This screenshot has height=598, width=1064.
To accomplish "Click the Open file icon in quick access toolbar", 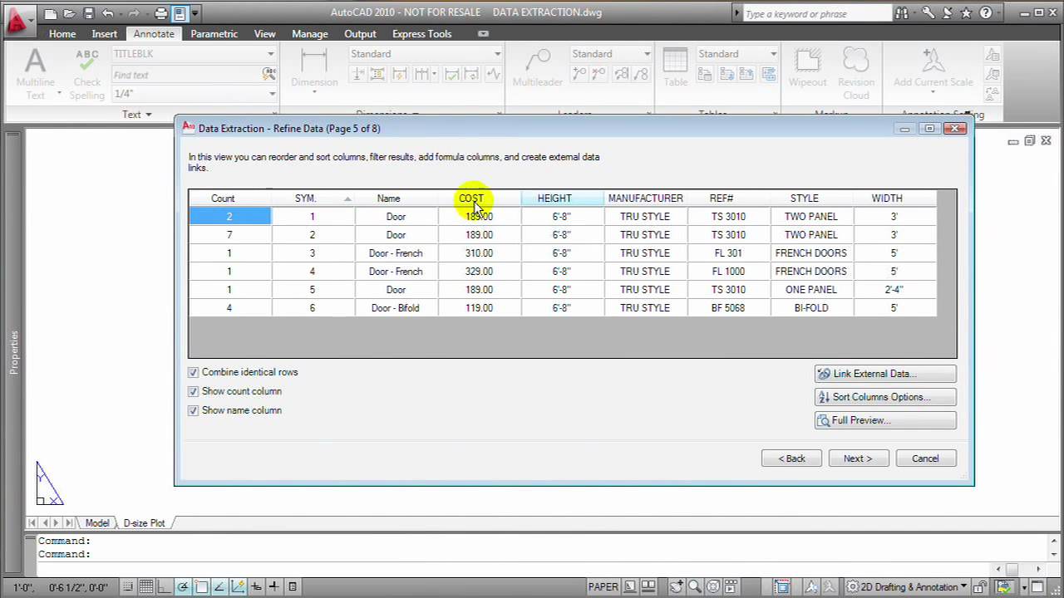I will pos(70,14).
